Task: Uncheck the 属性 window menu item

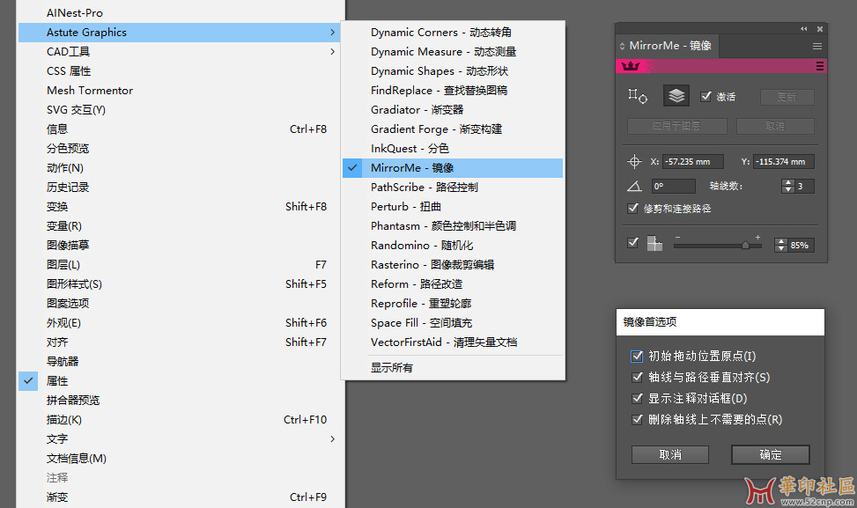Action: click(x=181, y=380)
